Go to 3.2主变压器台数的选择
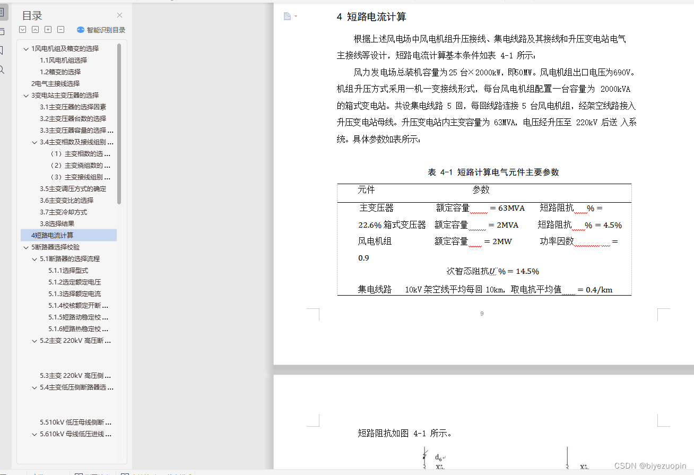Screen dimensions: 694x475 [73, 118]
